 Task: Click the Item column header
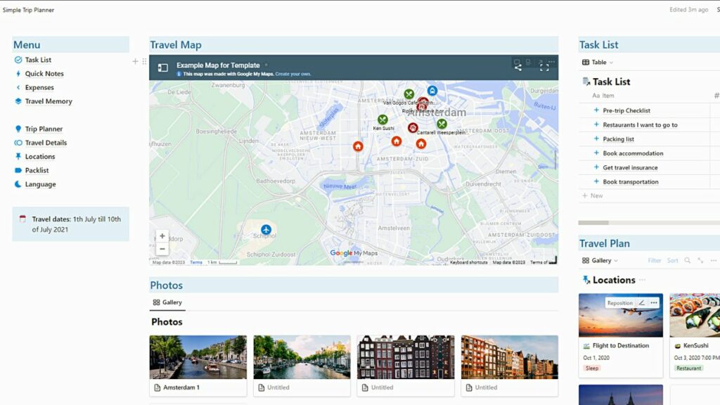[x=603, y=96]
